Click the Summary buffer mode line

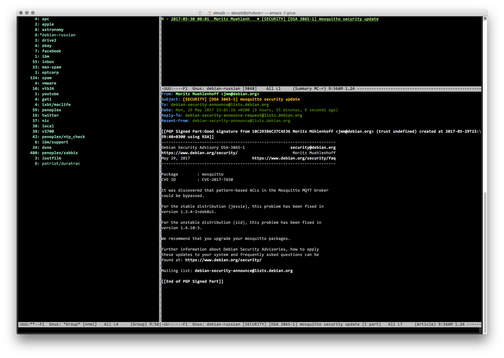click(x=321, y=88)
